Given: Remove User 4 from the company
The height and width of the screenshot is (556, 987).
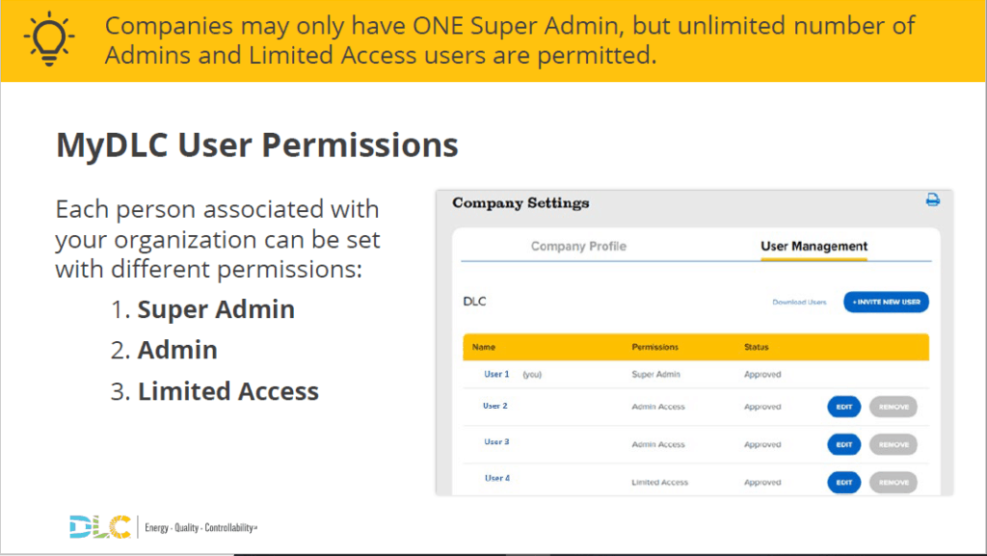Looking at the screenshot, I should coord(893,482).
